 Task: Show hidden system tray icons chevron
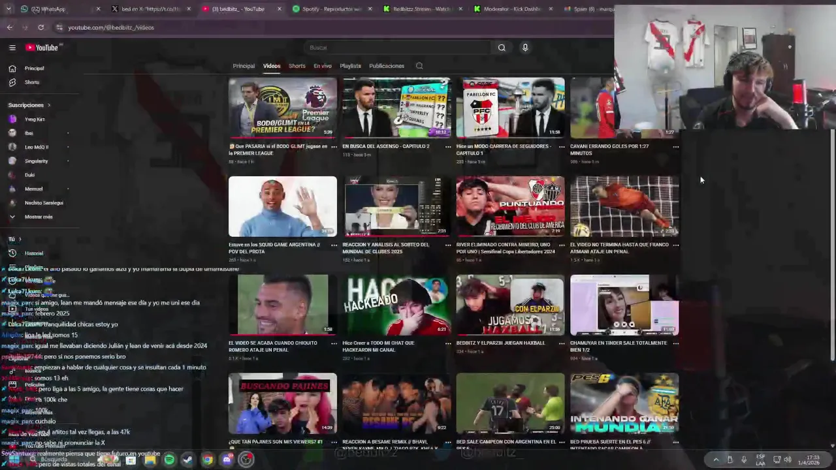pos(716,460)
